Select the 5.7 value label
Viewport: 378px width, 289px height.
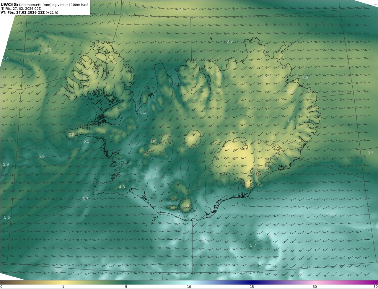click(x=253, y=245)
